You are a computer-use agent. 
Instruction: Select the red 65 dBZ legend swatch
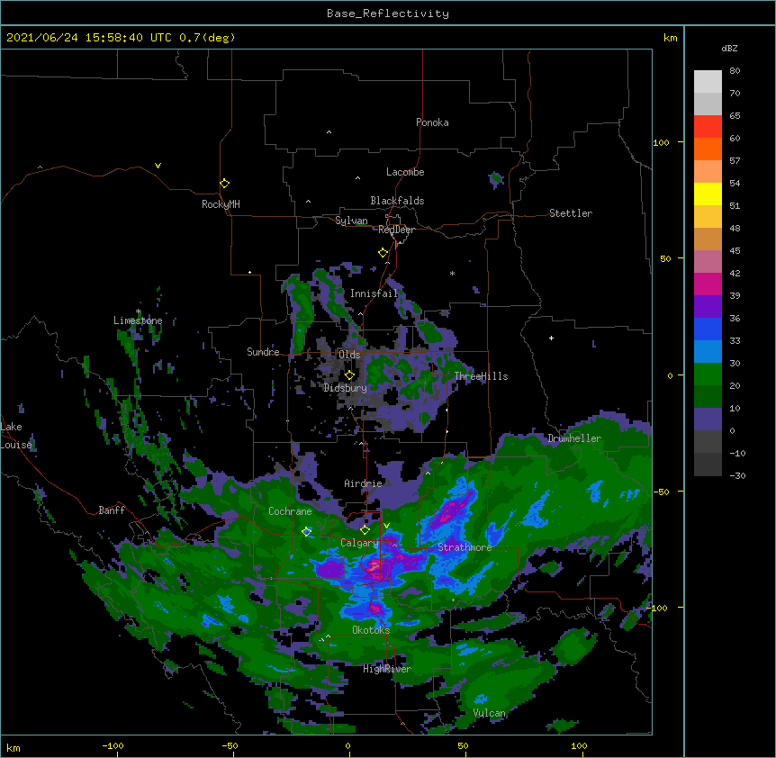708,127
